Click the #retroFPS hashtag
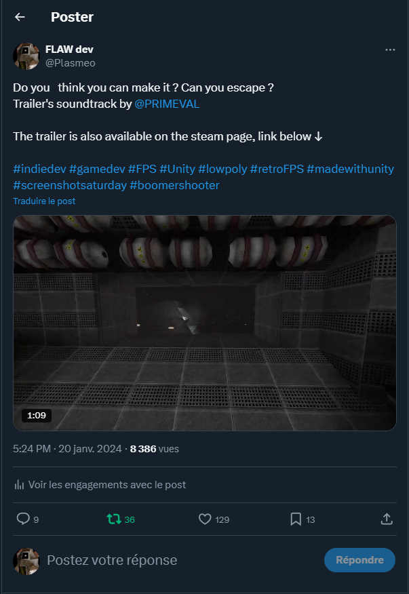The image size is (409, 594). click(x=277, y=169)
